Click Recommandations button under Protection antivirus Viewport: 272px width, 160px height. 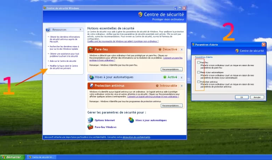click(x=171, y=106)
